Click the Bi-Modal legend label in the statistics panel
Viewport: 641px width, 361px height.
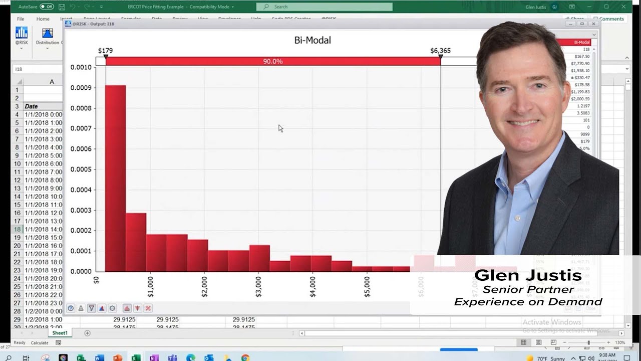tap(581, 43)
